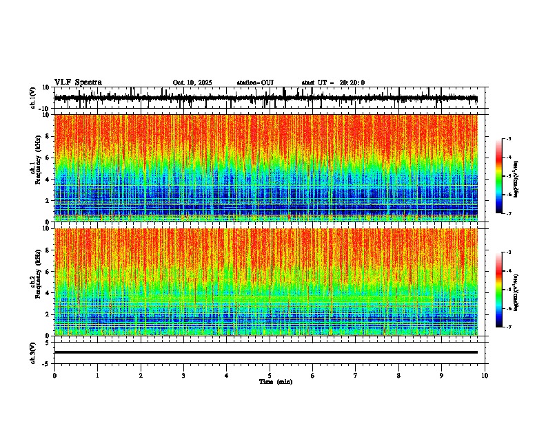546x421 pixels.
Task: Click the "VLF Spectra" title text
Action: point(78,83)
